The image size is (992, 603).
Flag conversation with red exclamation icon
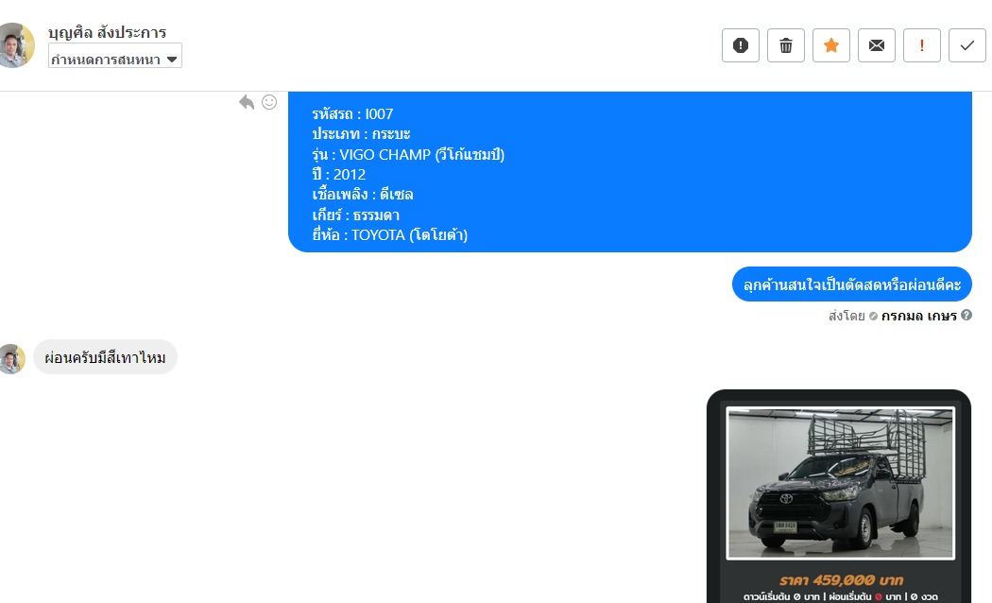pyautogui.click(x=922, y=45)
